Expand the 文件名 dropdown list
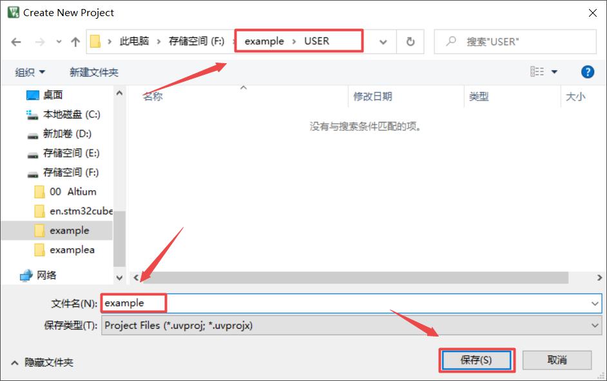 click(x=595, y=304)
